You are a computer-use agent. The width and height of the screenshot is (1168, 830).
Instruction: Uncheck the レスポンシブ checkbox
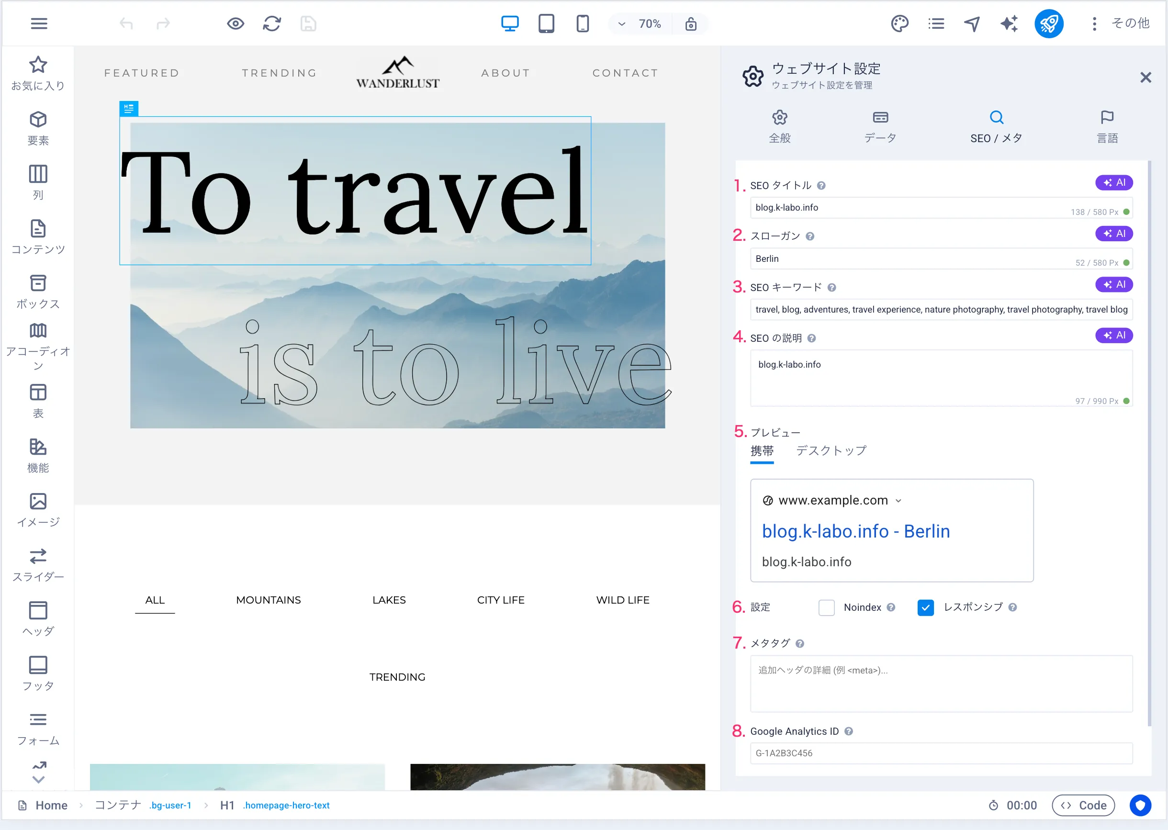[x=925, y=608]
